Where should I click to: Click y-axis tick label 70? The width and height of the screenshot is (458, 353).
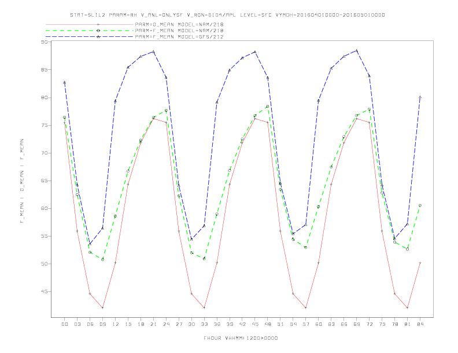coord(44,153)
